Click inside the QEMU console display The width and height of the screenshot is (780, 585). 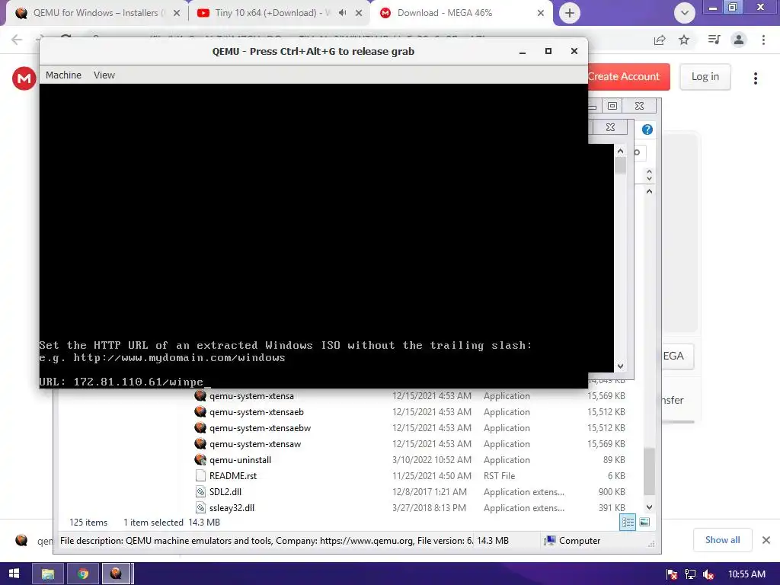tap(313, 236)
